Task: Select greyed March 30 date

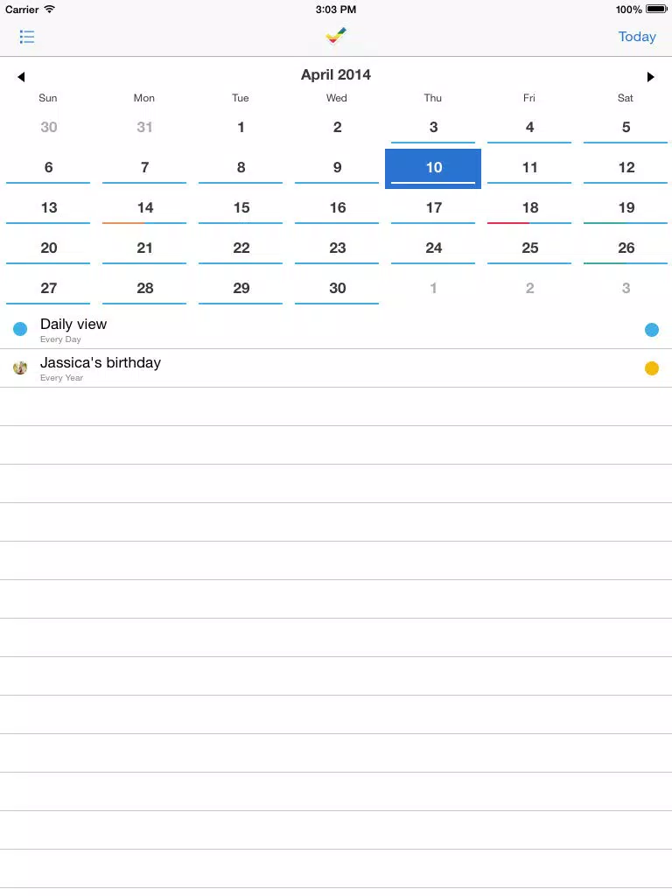Action: [49, 128]
